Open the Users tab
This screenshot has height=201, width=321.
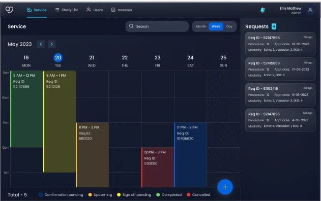[x=95, y=10]
